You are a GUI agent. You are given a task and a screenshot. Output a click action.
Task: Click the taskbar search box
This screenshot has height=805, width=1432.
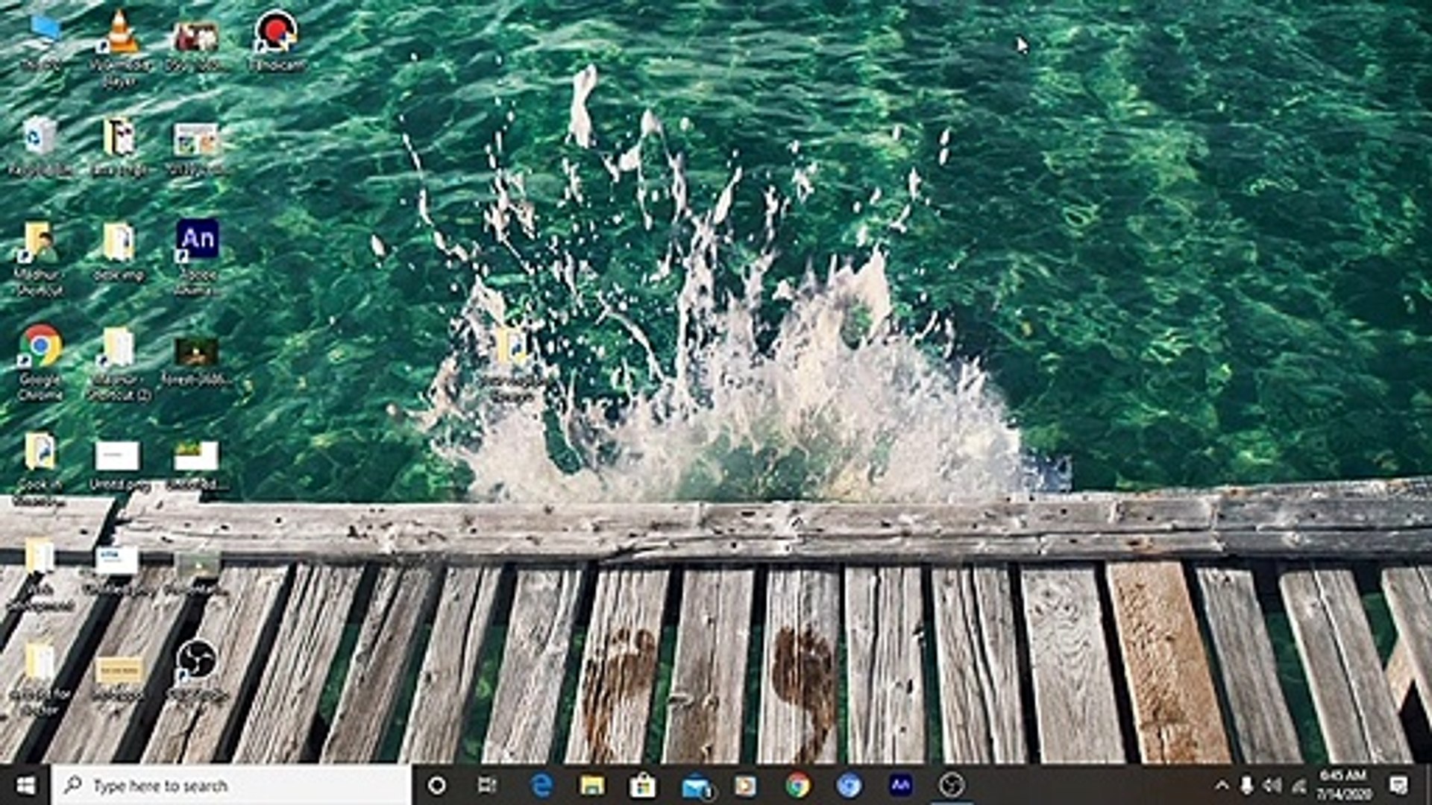[x=231, y=785]
